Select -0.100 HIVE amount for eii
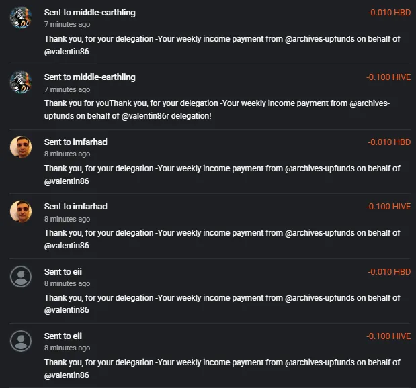Image resolution: width=416 pixels, height=388 pixels. (388, 336)
